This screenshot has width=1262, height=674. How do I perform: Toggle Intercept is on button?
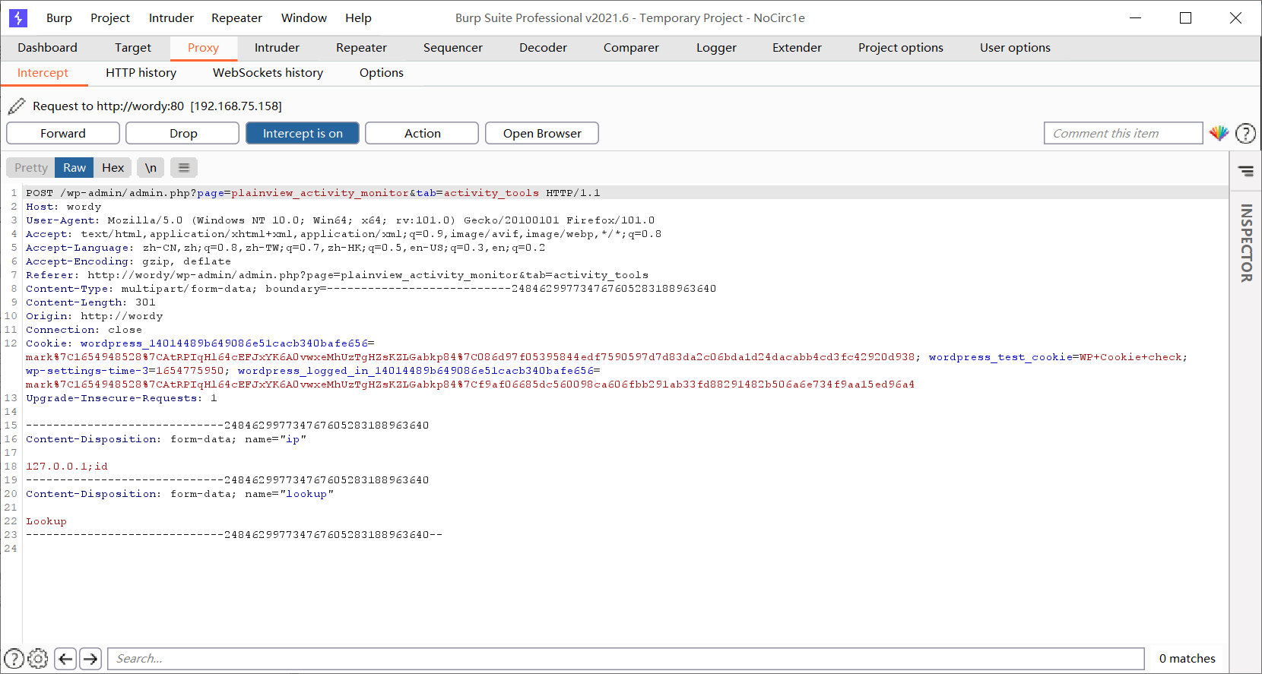click(303, 133)
